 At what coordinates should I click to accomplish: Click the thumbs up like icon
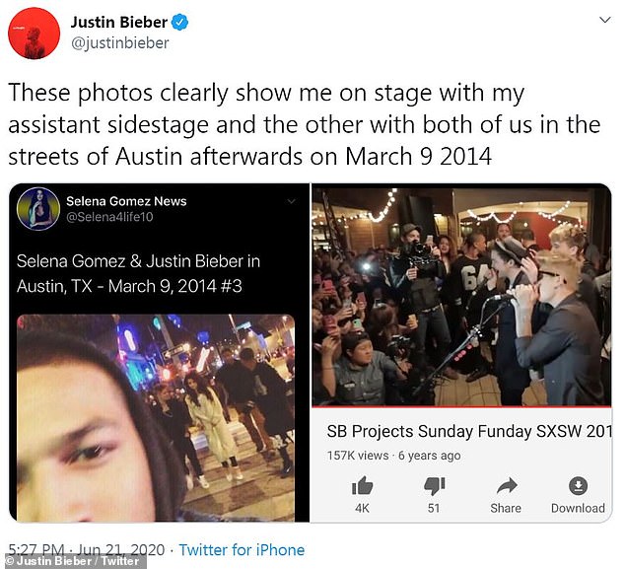(x=362, y=486)
